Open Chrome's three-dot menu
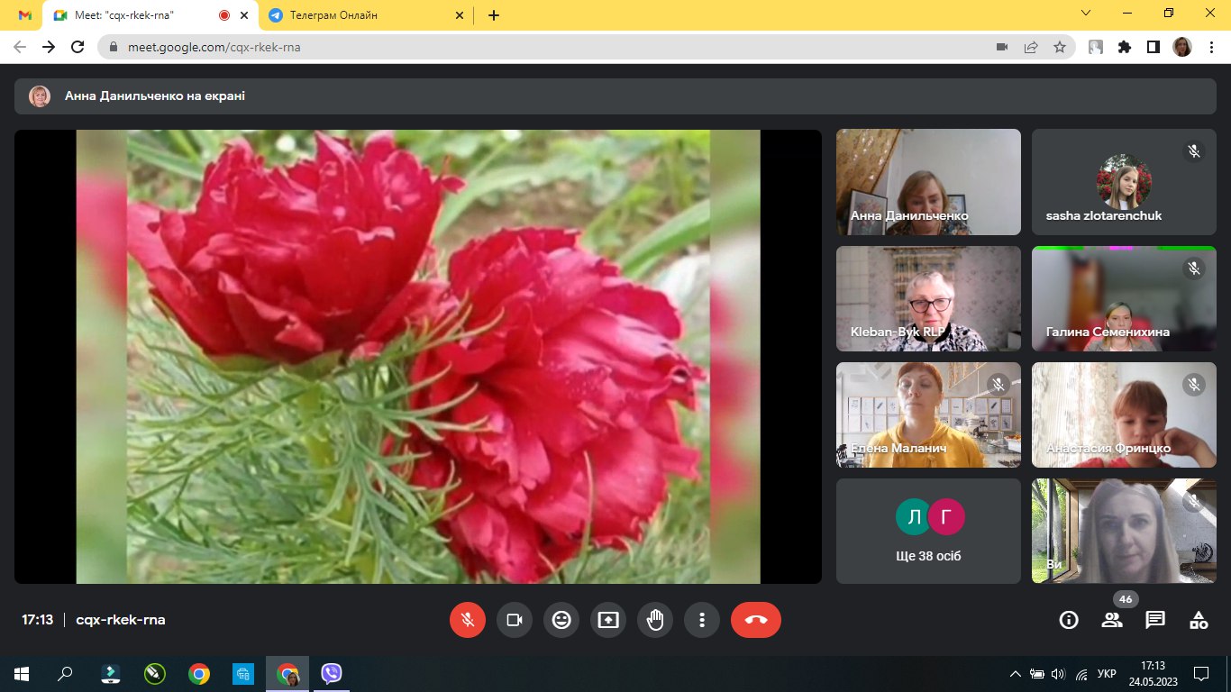Image resolution: width=1231 pixels, height=692 pixels. (1210, 47)
